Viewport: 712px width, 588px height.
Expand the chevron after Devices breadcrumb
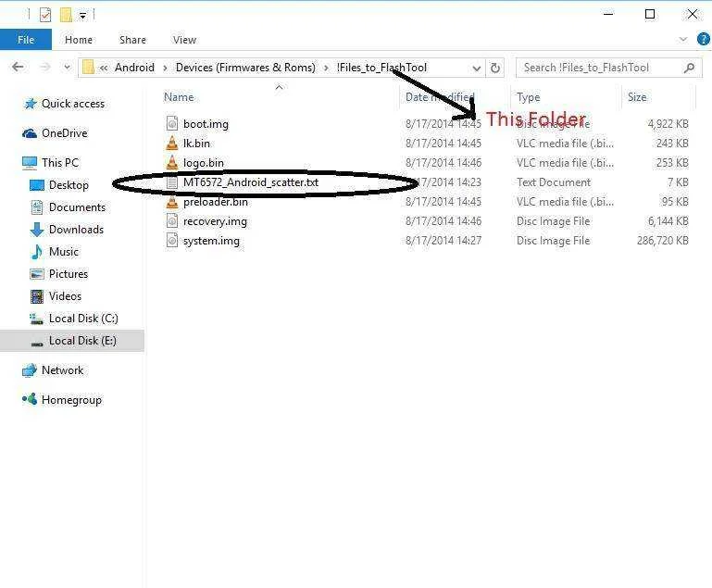click(326, 69)
